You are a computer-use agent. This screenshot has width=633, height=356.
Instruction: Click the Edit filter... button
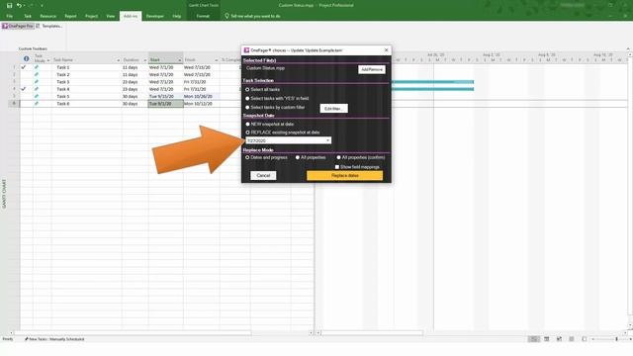click(x=334, y=109)
